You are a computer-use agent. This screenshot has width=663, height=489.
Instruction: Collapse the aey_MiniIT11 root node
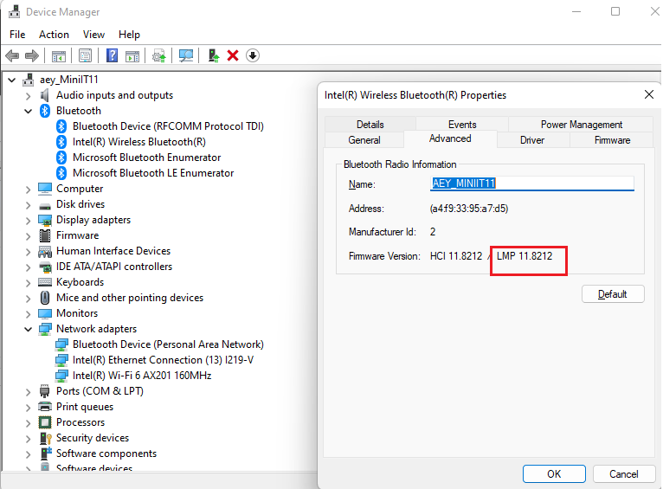[x=12, y=80]
